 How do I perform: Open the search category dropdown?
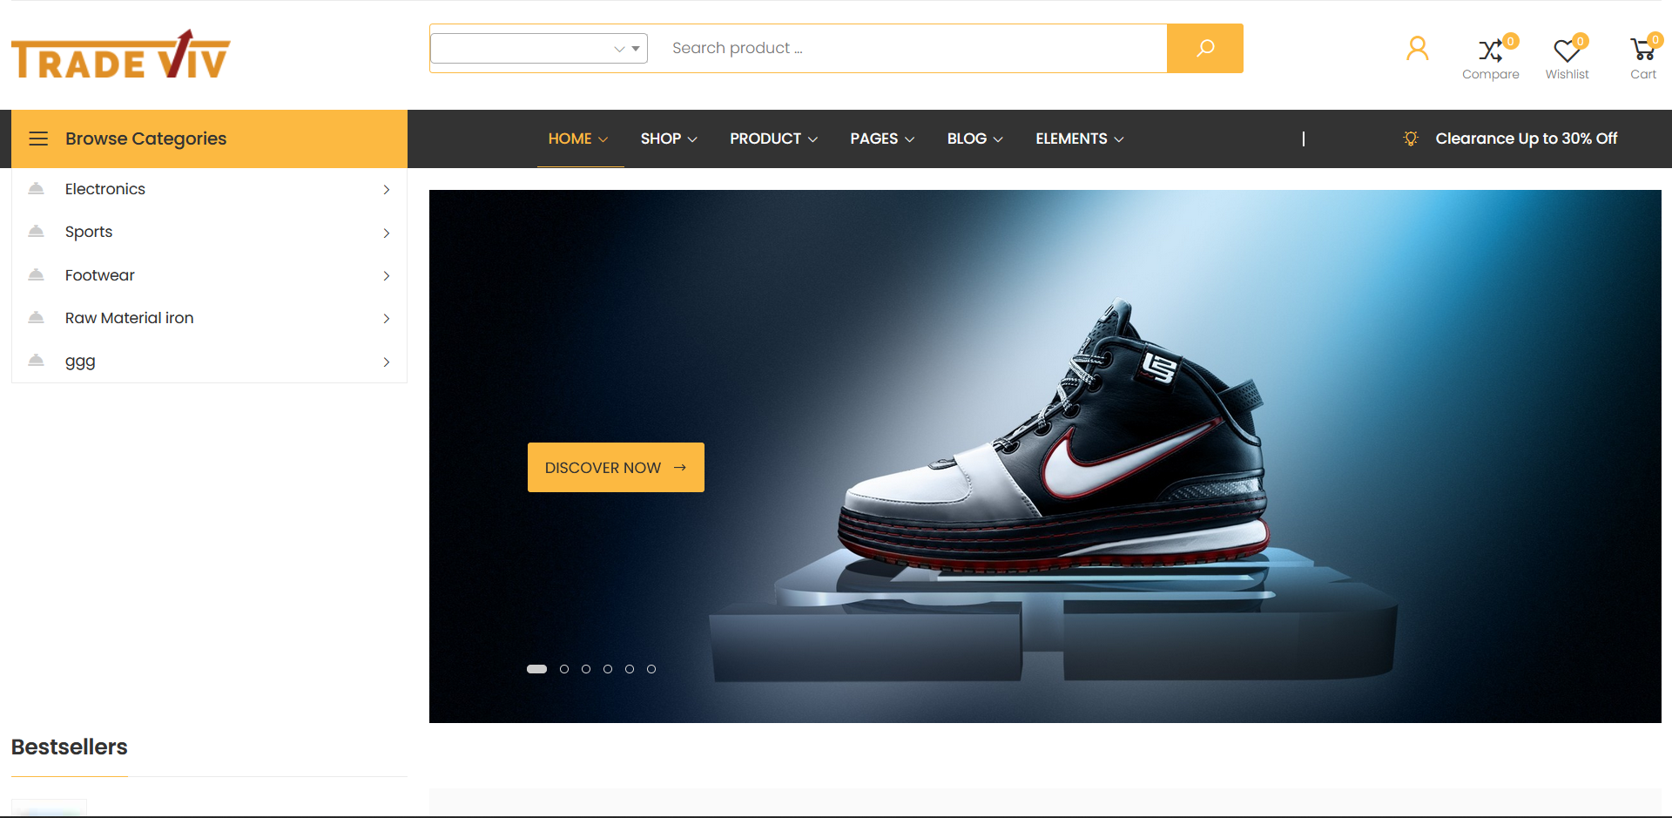click(539, 48)
